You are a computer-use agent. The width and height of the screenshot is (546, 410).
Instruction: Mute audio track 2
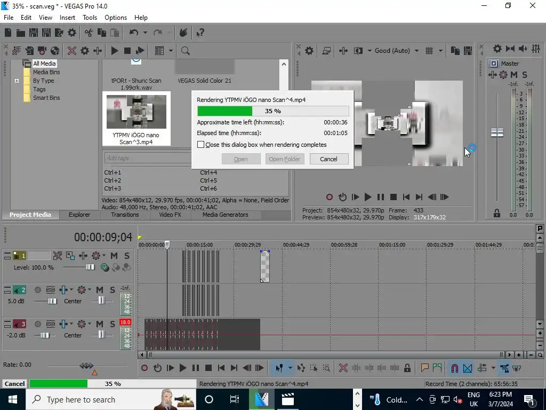click(x=100, y=290)
